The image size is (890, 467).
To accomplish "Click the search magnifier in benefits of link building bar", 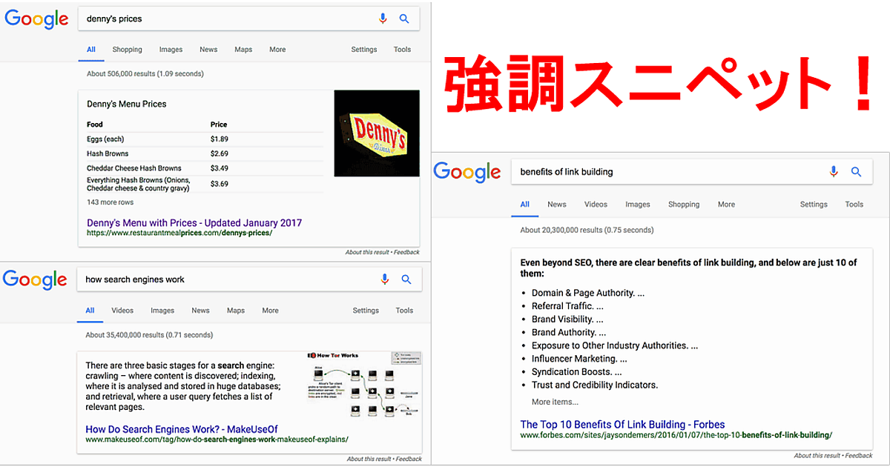I will (856, 171).
